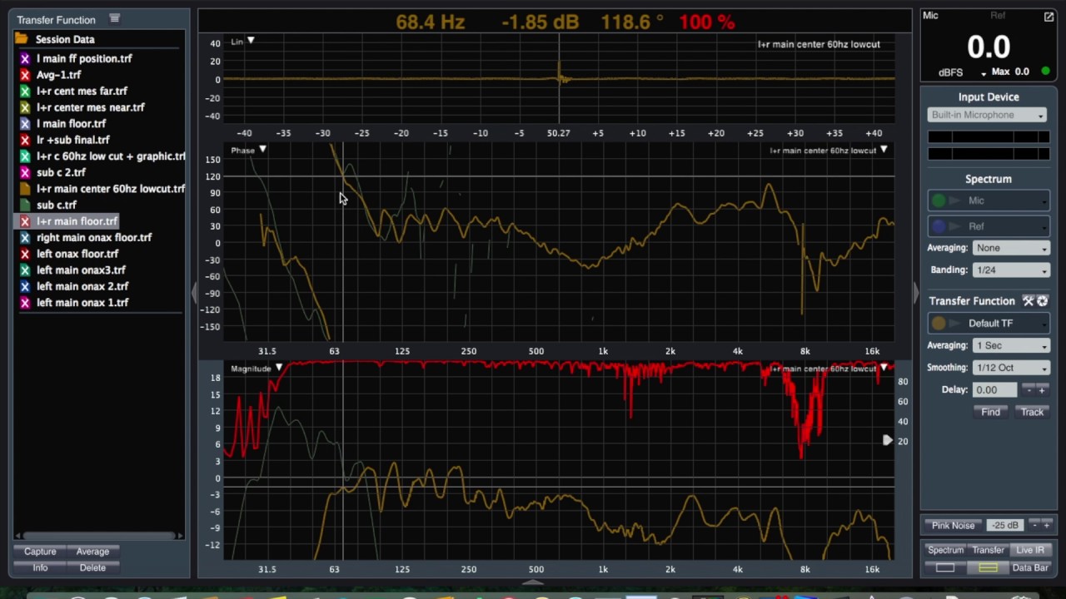Toggle trace icon for l main ff position.trf
This screenshot has width=1066, height=599.
click(25, 59)
